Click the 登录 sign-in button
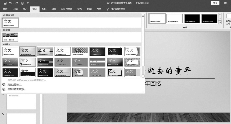This screenshot has width=231, height=124. [215, 3]
